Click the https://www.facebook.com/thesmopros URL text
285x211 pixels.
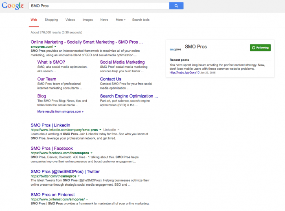tap(60, 153)
